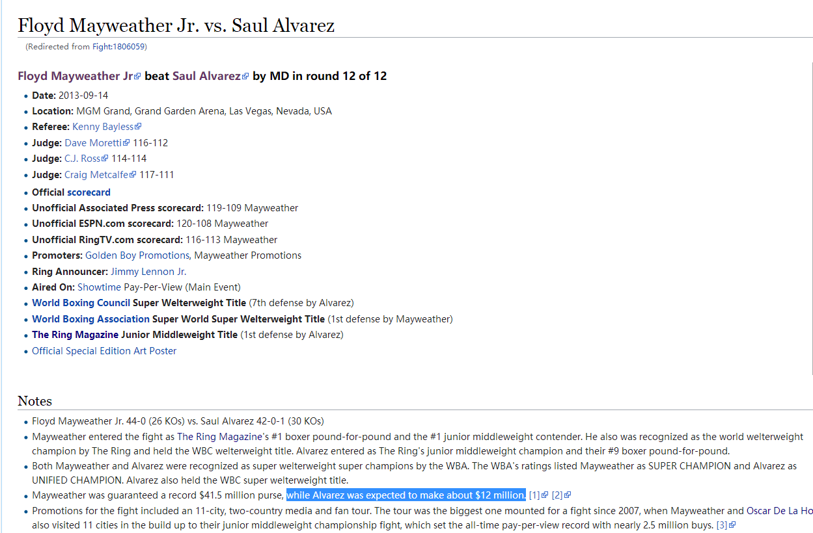Open Official Special Edition Art Poster link

click(104, 351)
